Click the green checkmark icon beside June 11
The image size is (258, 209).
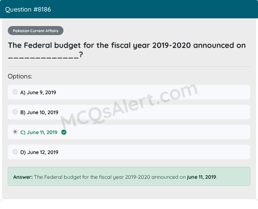[x=64, y=132]
